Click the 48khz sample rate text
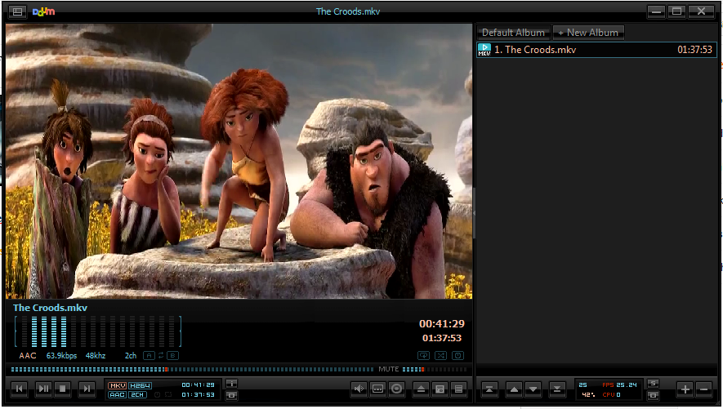The width and height of the screenshot is (723, 409). click(96, 356)
